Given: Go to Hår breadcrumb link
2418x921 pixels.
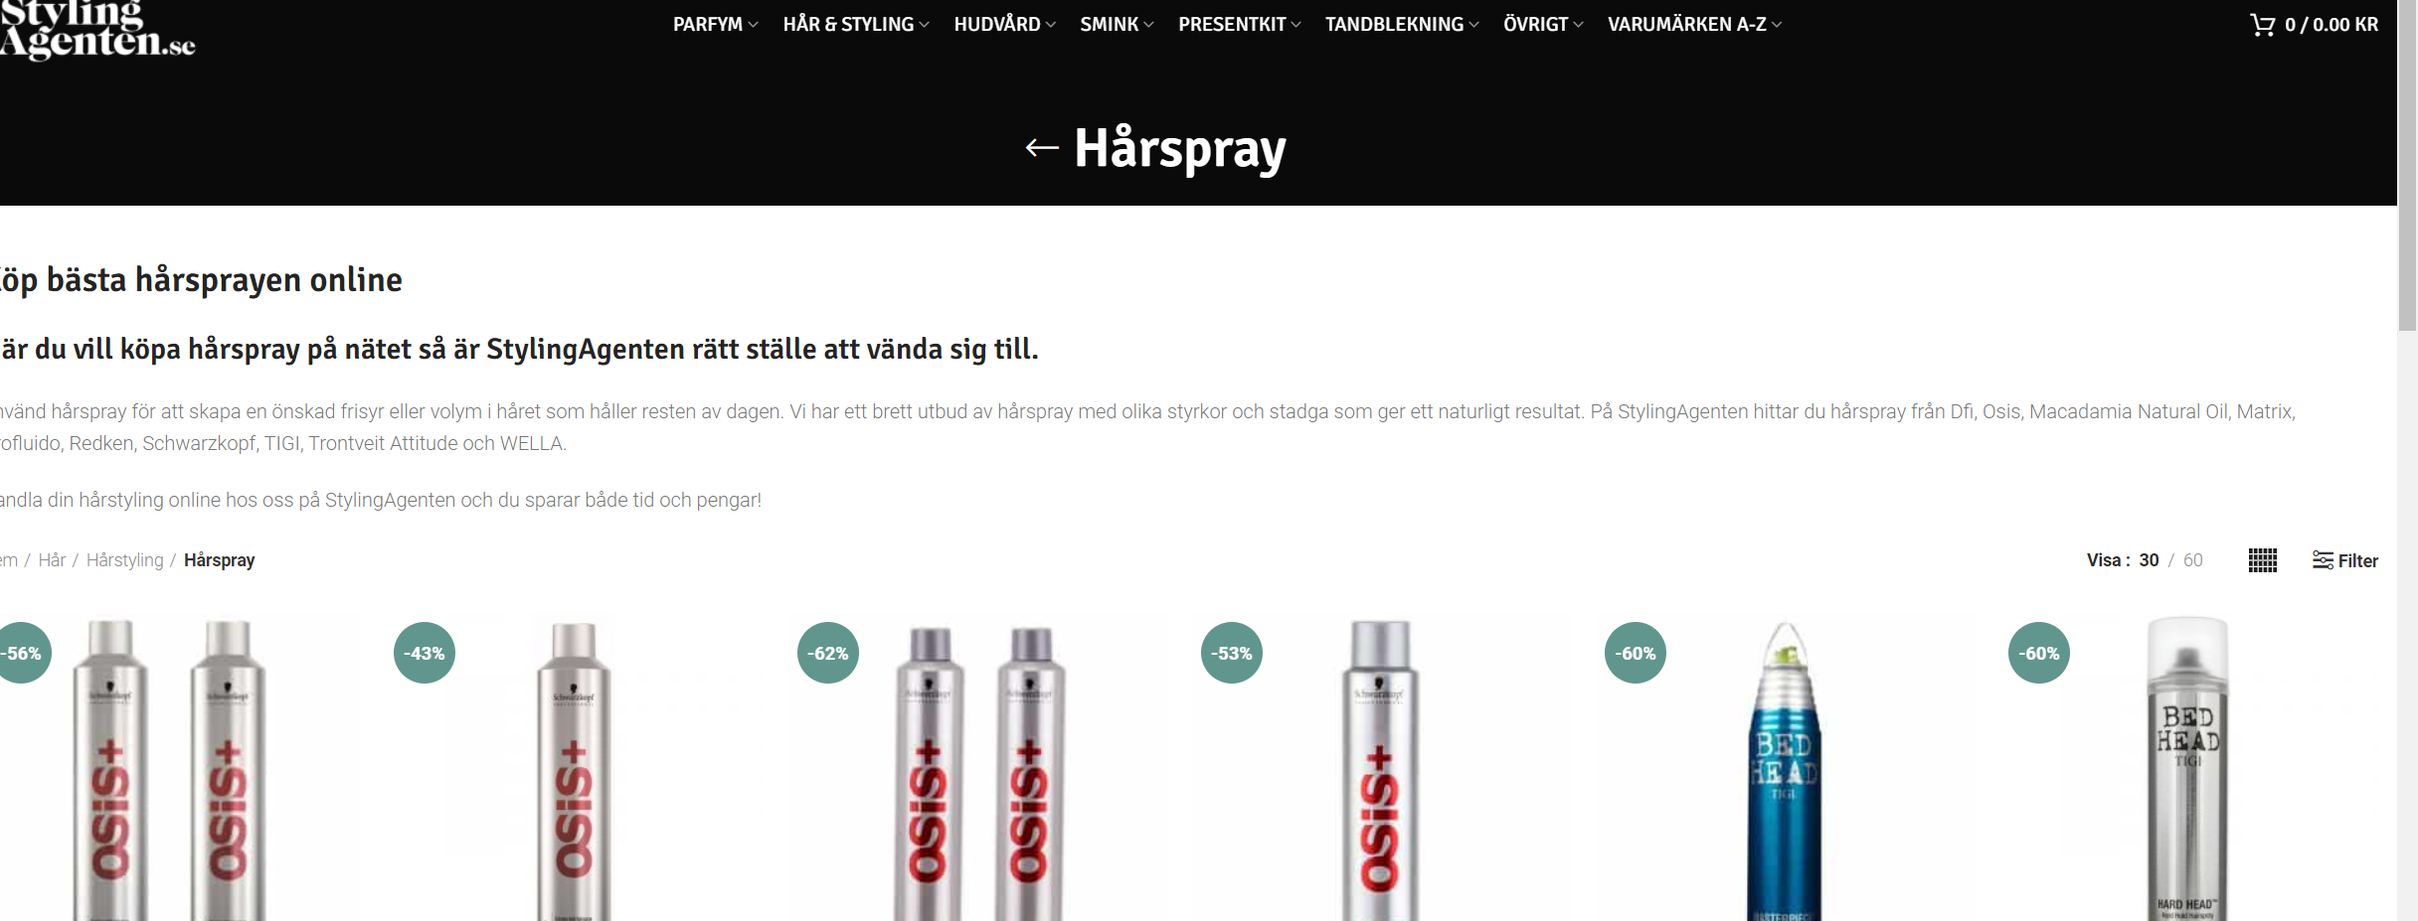Looking at the screenshot, I should pyautogui.click(x=52, y=560).
